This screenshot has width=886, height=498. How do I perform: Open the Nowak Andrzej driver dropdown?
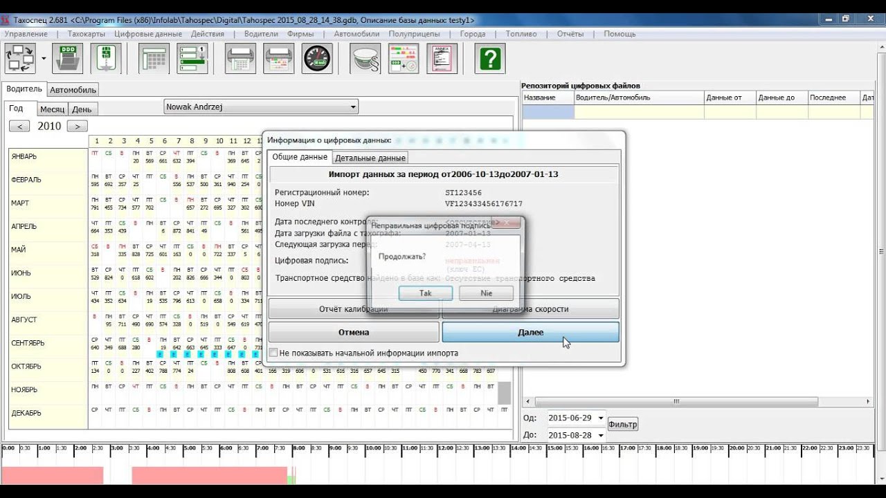261,107
